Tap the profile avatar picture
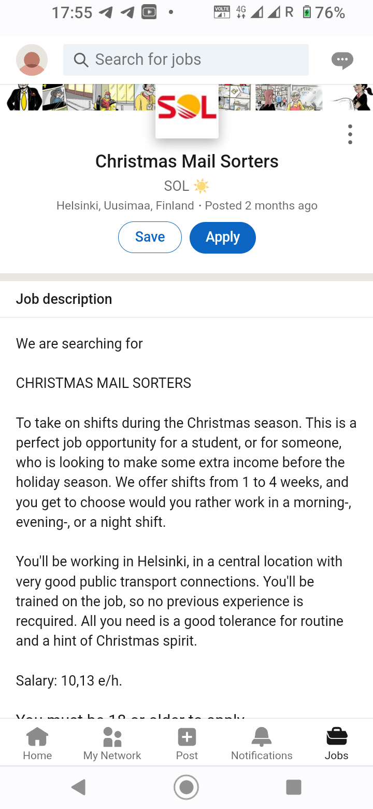 coord(32,60)
